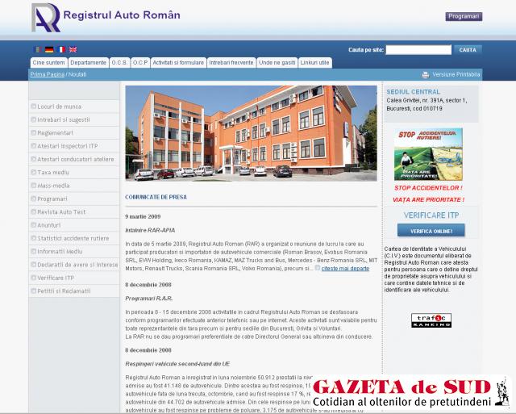Open the Versiune Printabila link
Screen dimensions: 516x414
[x=456, y=74]
